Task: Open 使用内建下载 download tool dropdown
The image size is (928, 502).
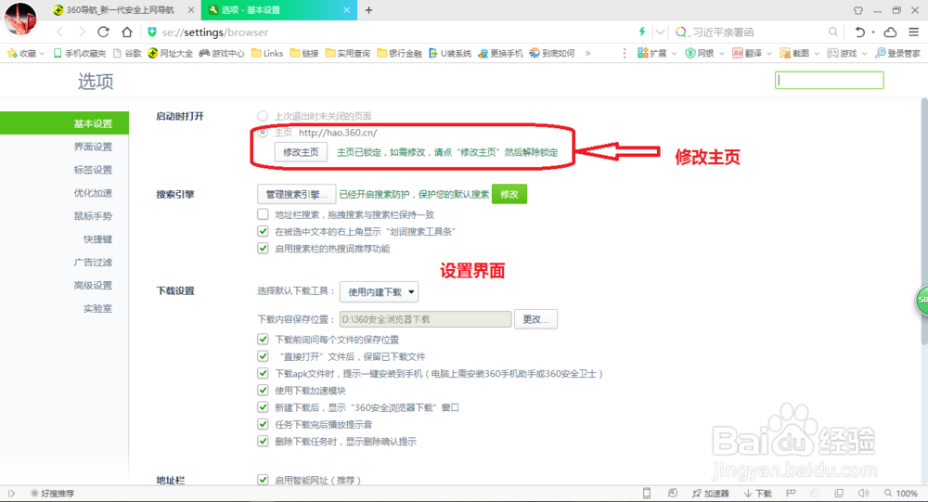Action: point(380,292)
